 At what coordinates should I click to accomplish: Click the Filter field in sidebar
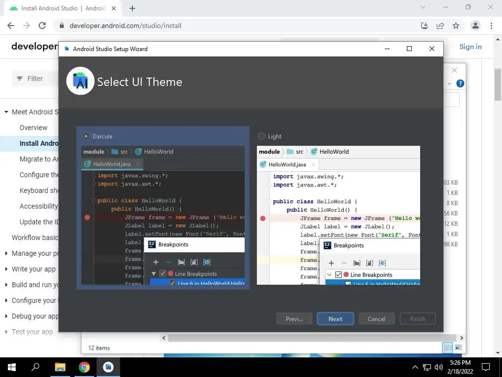35,79
